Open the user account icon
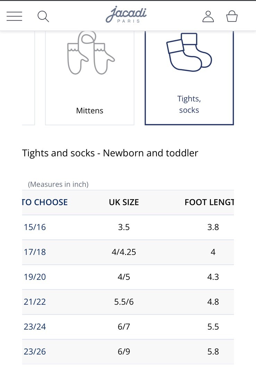 [x=208, y=16]
